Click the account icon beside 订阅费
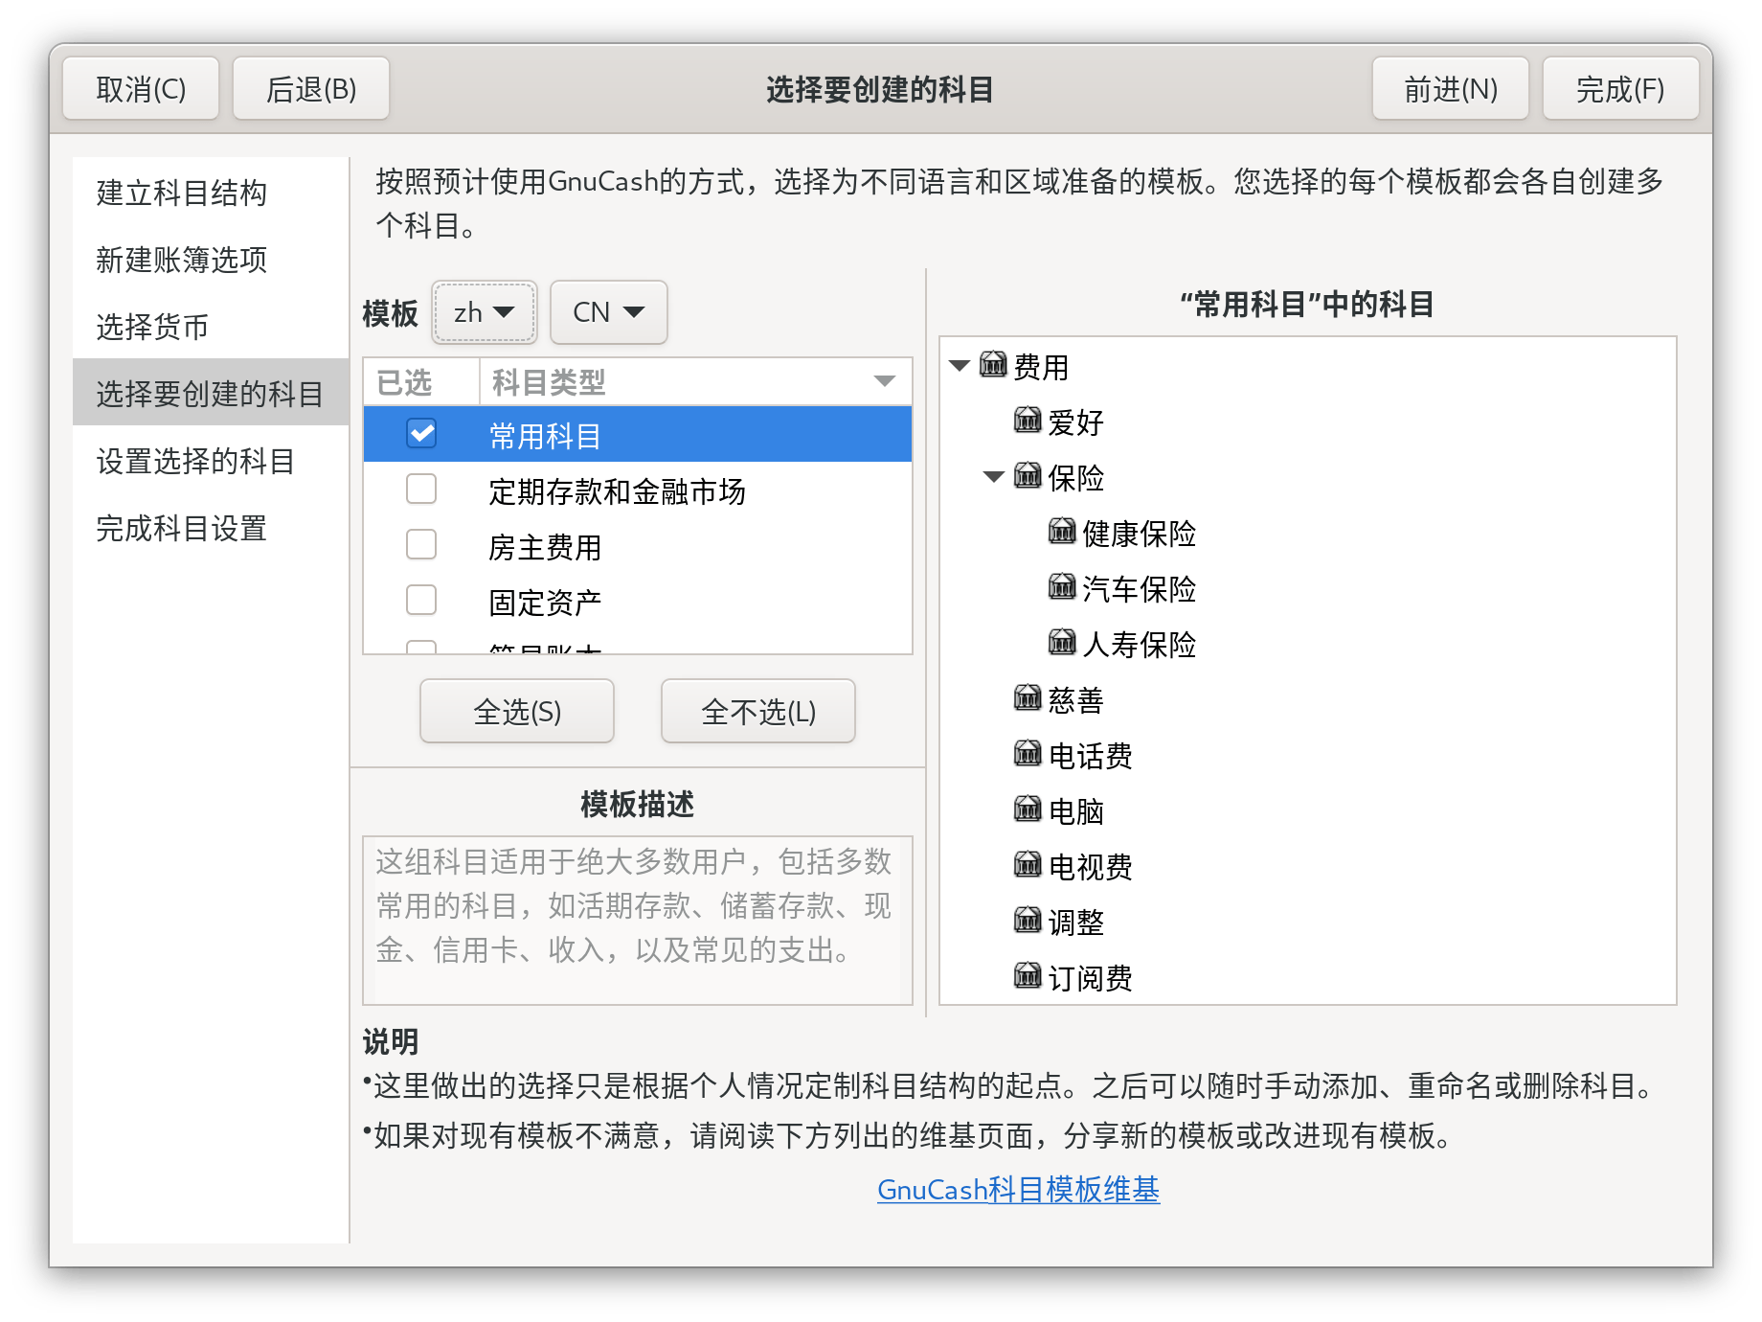This screenshot has width=1762, height=1322. pos(1028,976)
